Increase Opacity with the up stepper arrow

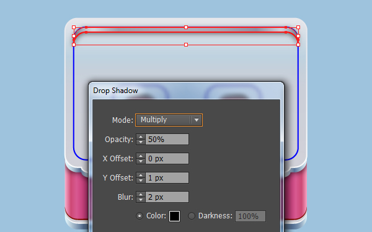point(141,136)
